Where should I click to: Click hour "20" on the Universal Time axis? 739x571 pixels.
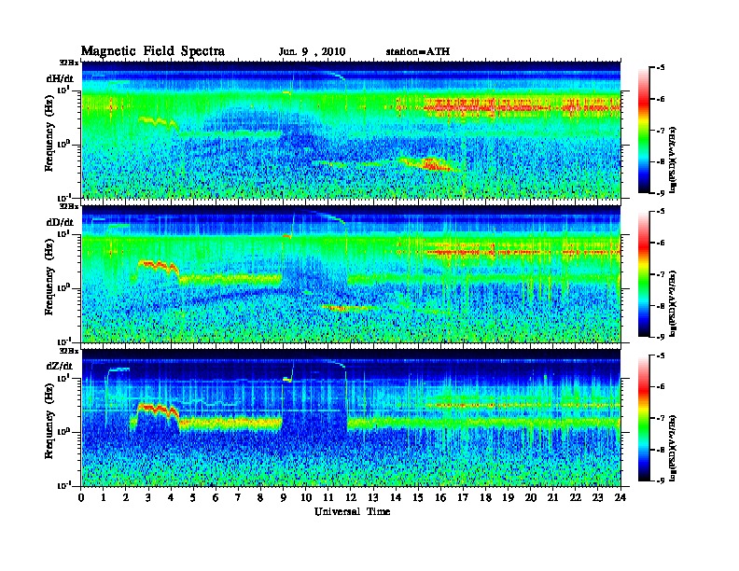pos(531,498)
